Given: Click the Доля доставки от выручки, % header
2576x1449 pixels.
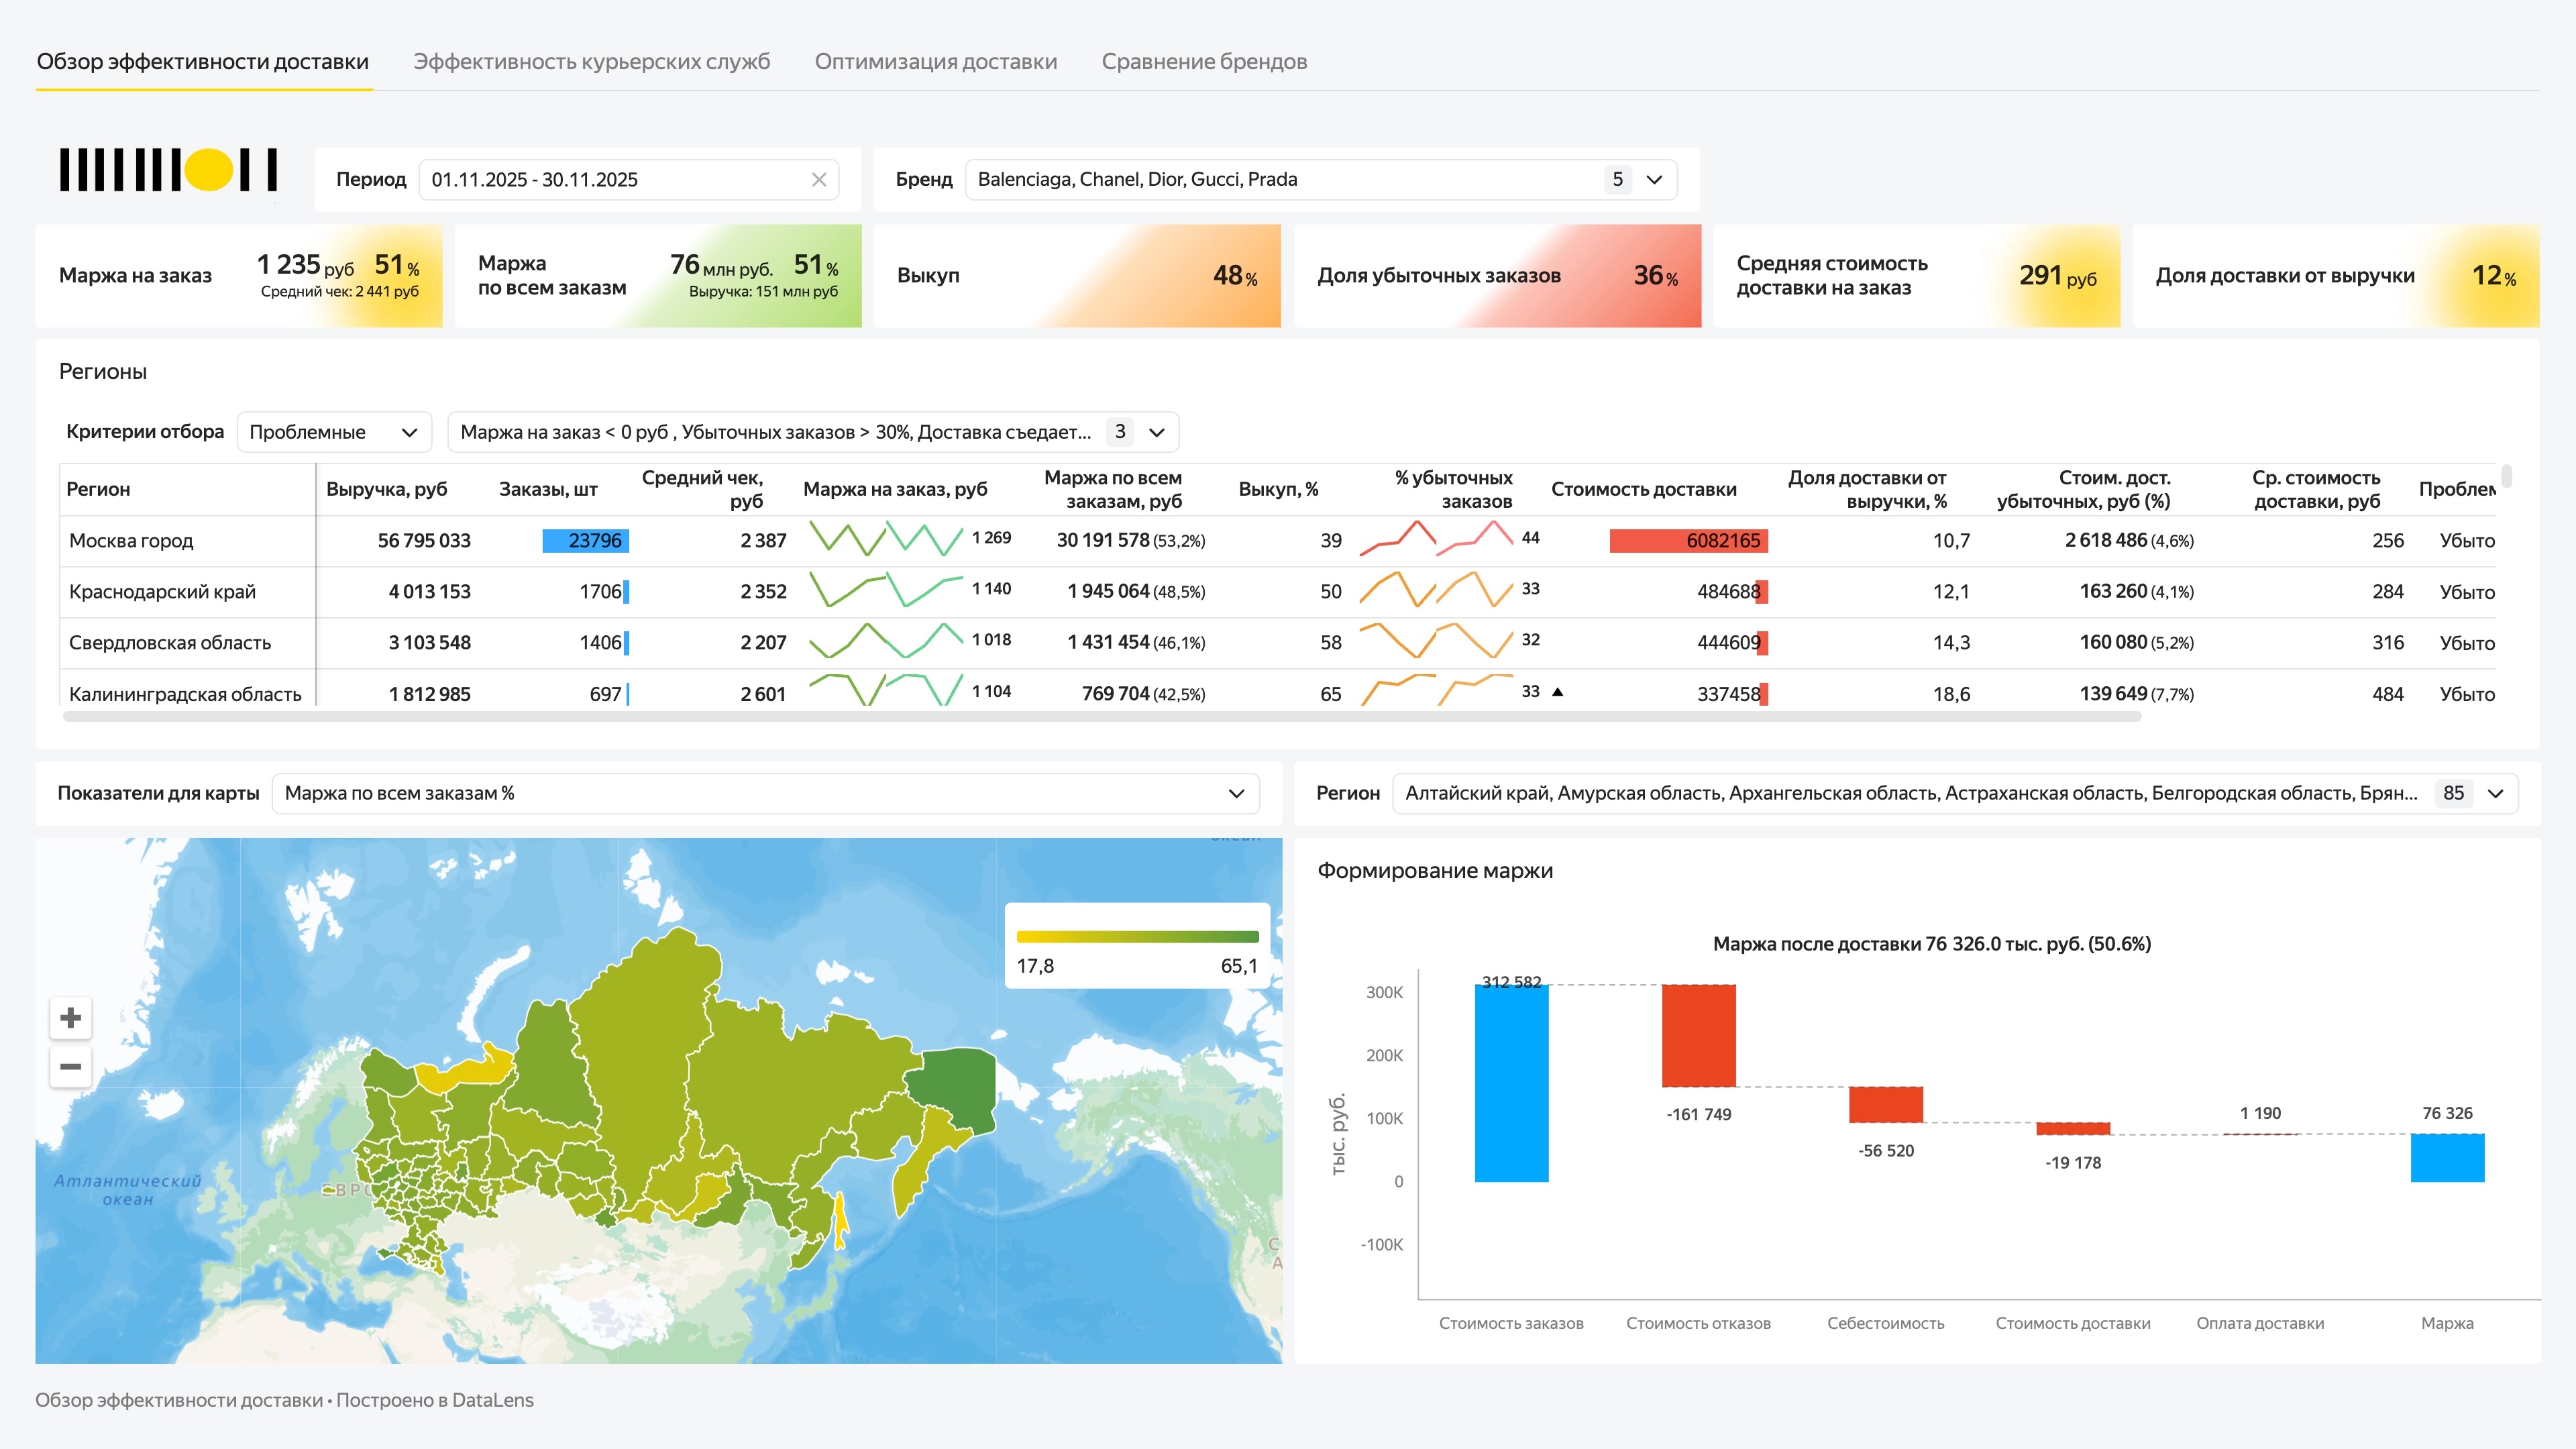Looking at the screenshot, I should pyautogui.click(x=1867, y=489).
